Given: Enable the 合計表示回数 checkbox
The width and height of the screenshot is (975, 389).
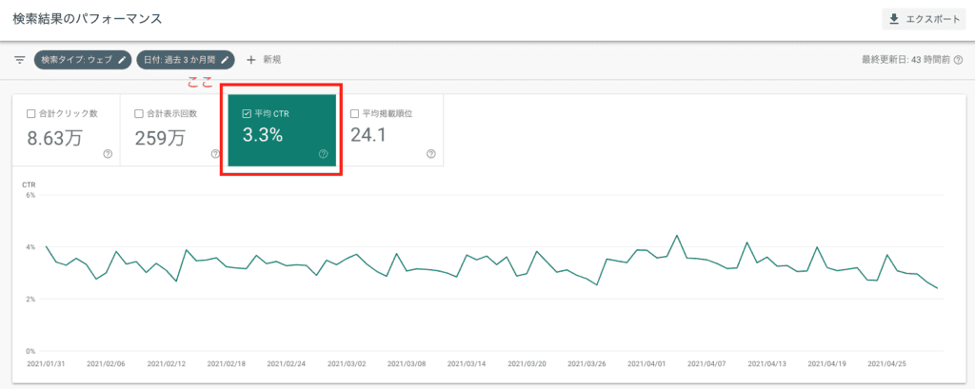Looking at the screenshot, I should click(138, 114).
